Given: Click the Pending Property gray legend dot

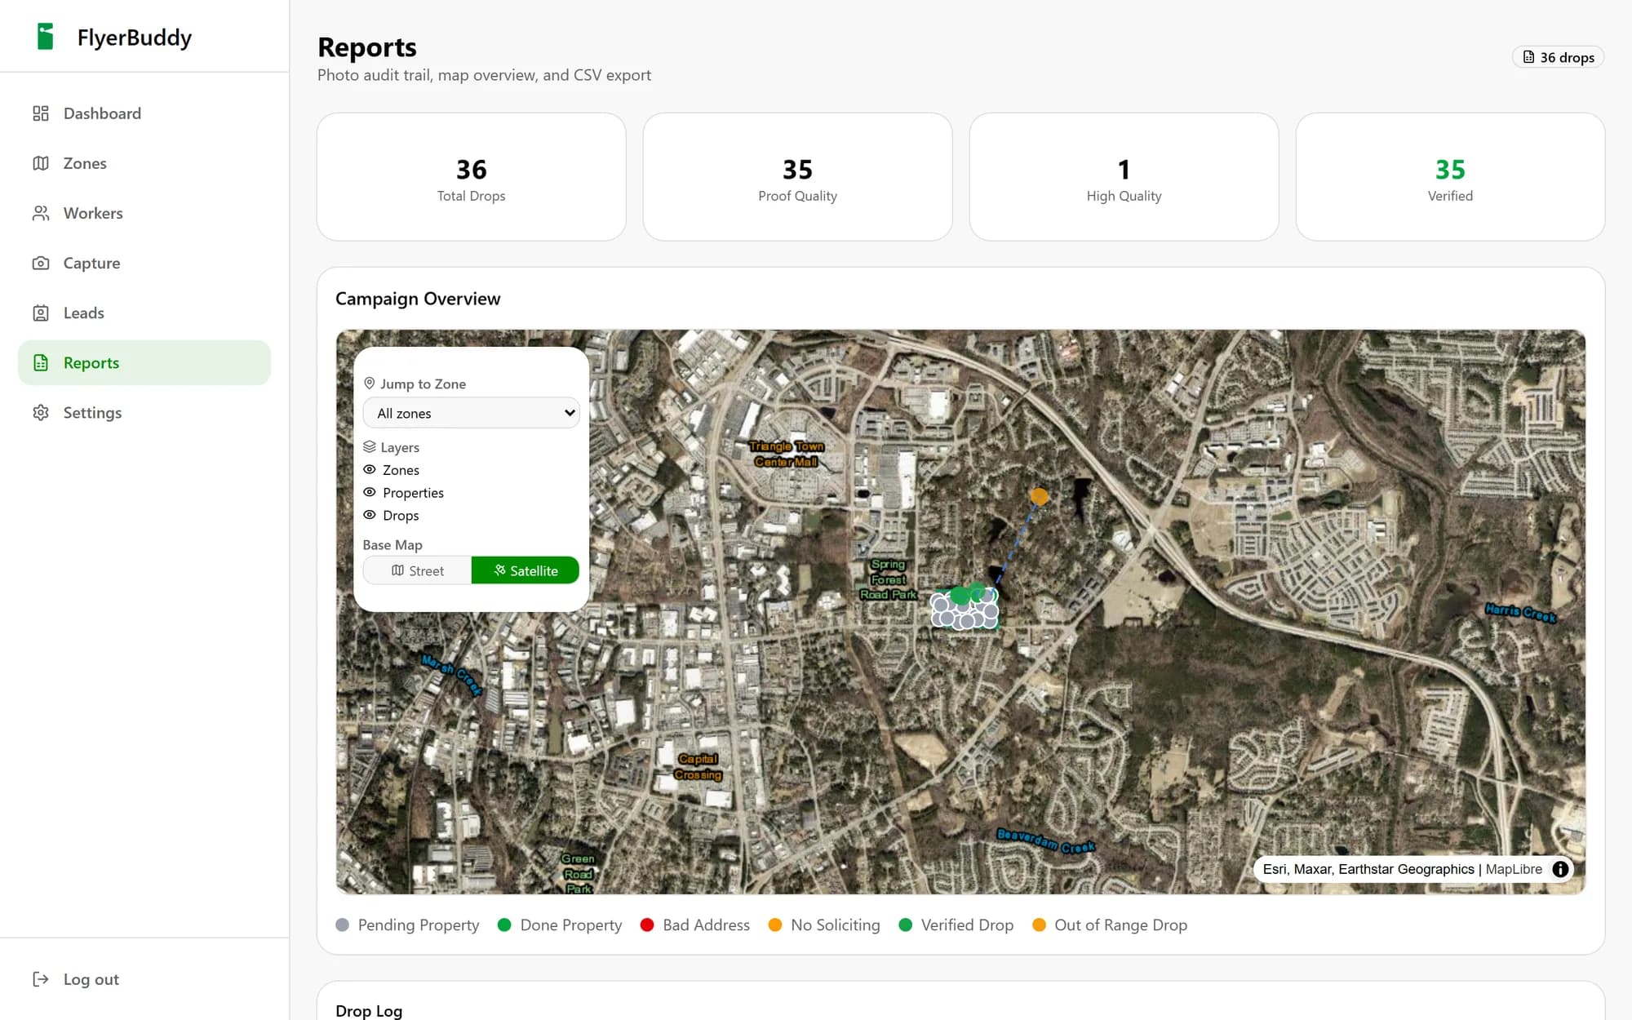Looking at the screenshot, I should pos(342,925).
